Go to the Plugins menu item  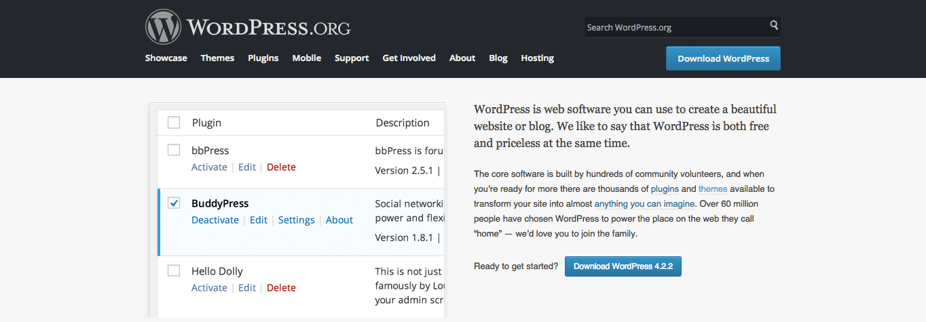(x=263, y=58)
